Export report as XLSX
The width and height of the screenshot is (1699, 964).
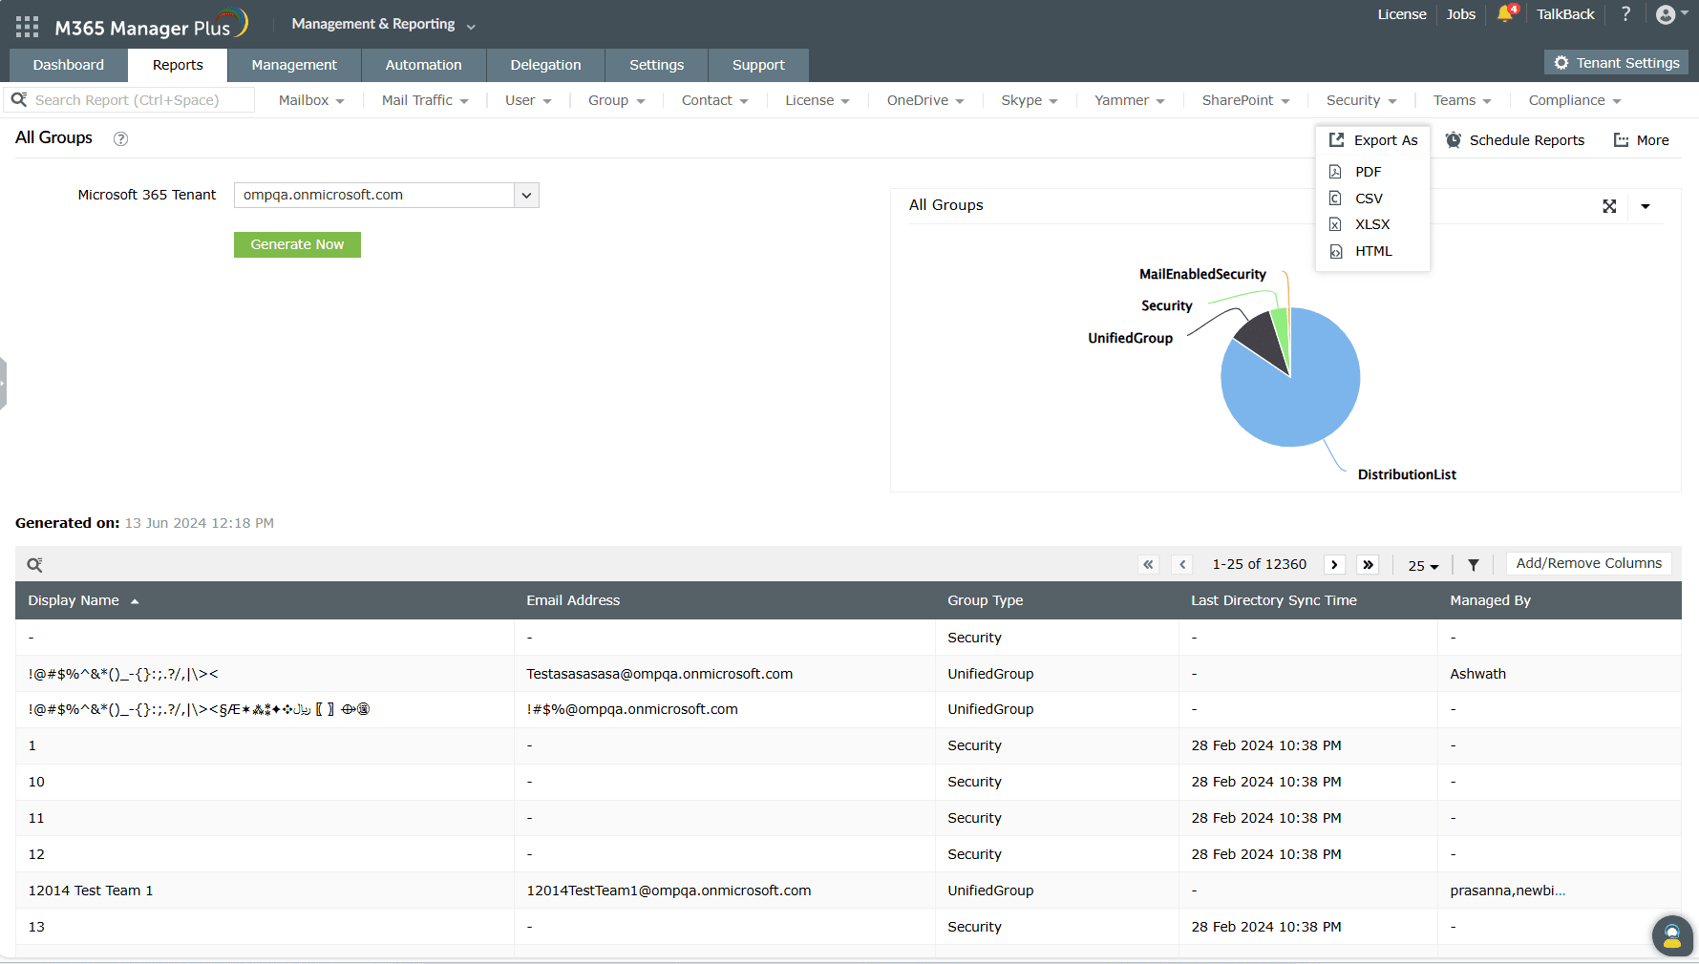(x=1372, y=224)
